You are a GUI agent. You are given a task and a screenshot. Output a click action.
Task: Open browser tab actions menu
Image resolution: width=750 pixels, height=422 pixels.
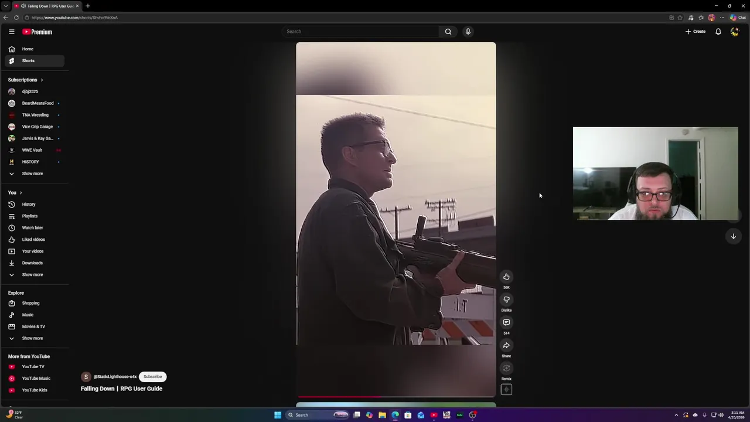[x=6, y=6]
